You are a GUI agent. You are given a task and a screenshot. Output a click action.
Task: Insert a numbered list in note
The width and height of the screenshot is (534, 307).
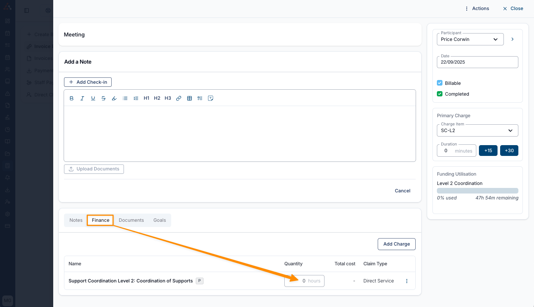(136, 98)
